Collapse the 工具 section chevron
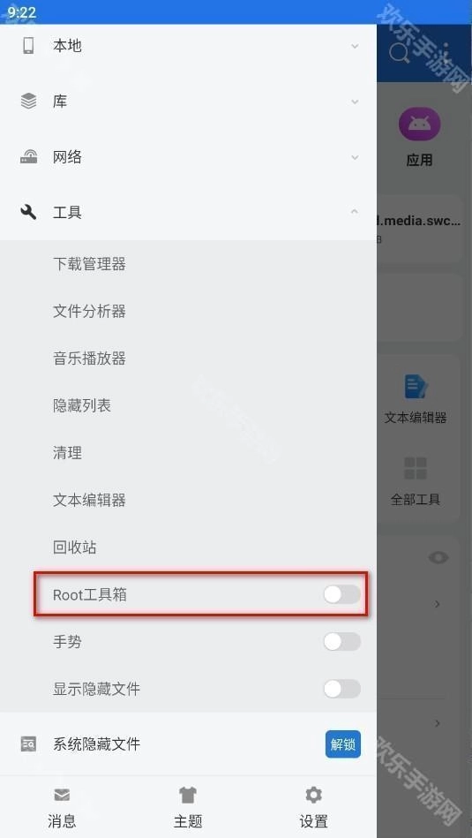 (x=355, y=212)
